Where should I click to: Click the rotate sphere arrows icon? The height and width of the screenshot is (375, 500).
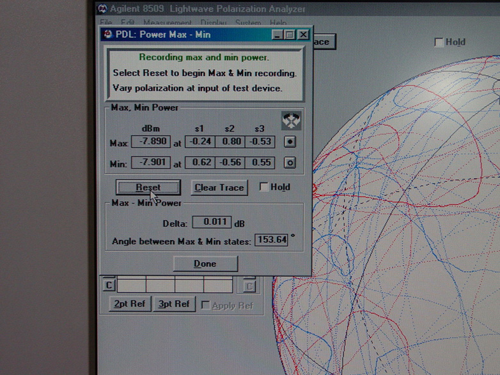pyautogui.click(x=291, y=121)
